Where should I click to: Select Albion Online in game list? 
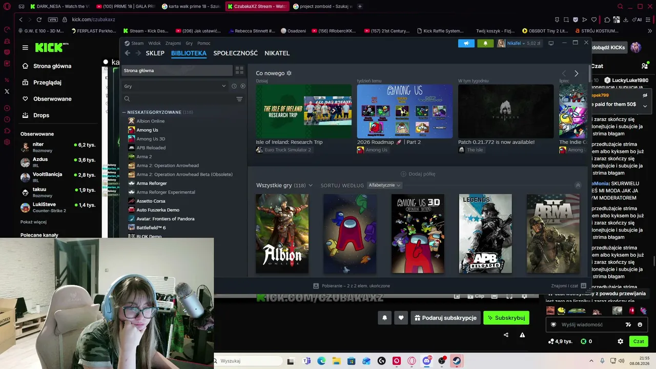coord(150,121)
